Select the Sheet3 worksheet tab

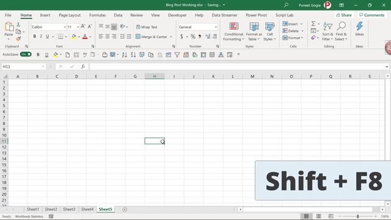[x=69, y=210]
